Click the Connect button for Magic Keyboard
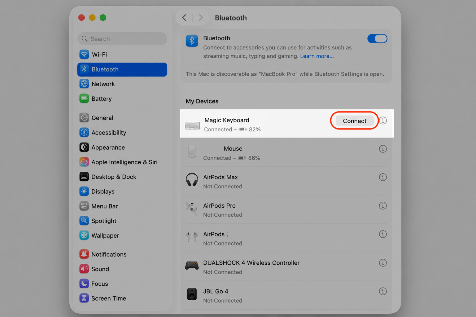 coord(355,121)
